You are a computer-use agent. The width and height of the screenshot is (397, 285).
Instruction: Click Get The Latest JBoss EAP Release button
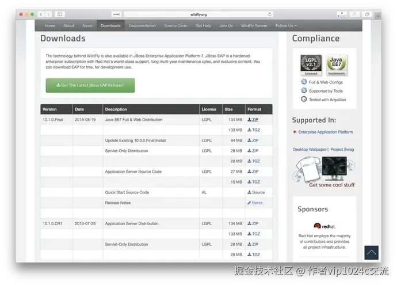click(x=90, y=85)
